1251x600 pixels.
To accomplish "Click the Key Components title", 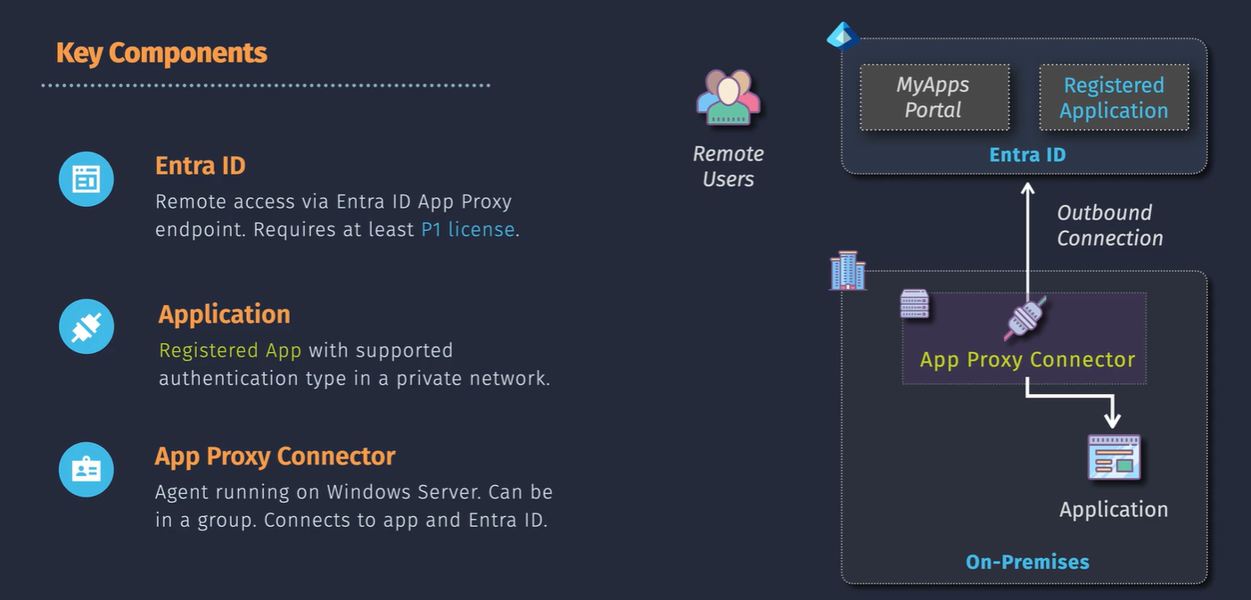I will pyautogui.click(x=161, y=53).
